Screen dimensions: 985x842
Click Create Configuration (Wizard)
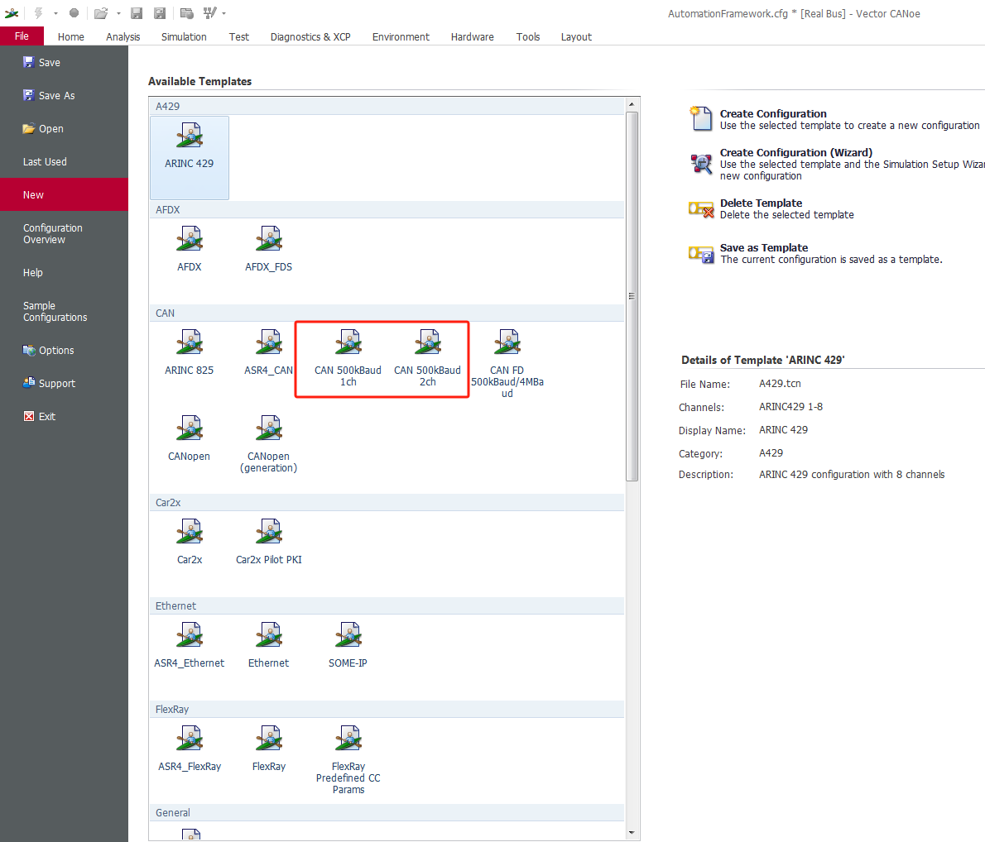click(836, 164)
